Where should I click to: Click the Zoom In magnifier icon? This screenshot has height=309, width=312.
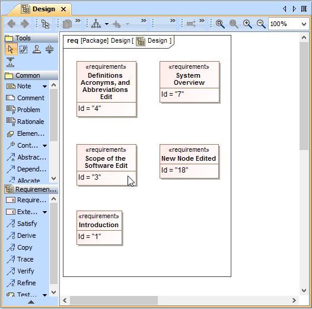247,24
